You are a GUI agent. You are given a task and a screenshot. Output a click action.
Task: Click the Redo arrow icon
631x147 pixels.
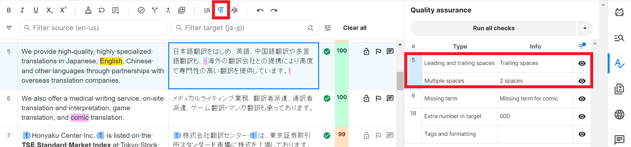point(274,10)
